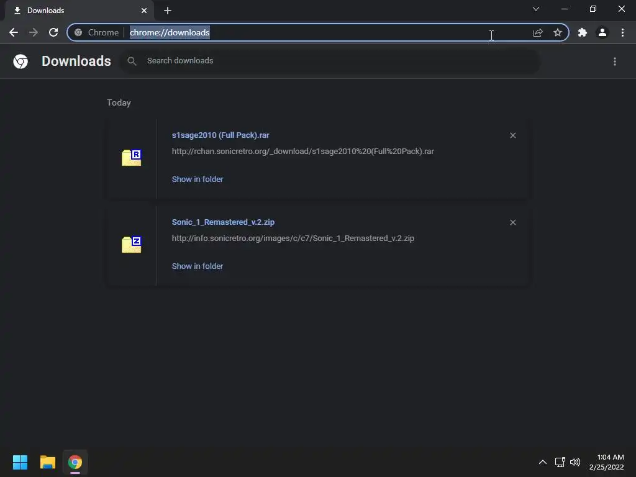Screen dimensions: 636x477
Task: Click the Today date heading
Action: pyautogui.click(x=119, y=102)
